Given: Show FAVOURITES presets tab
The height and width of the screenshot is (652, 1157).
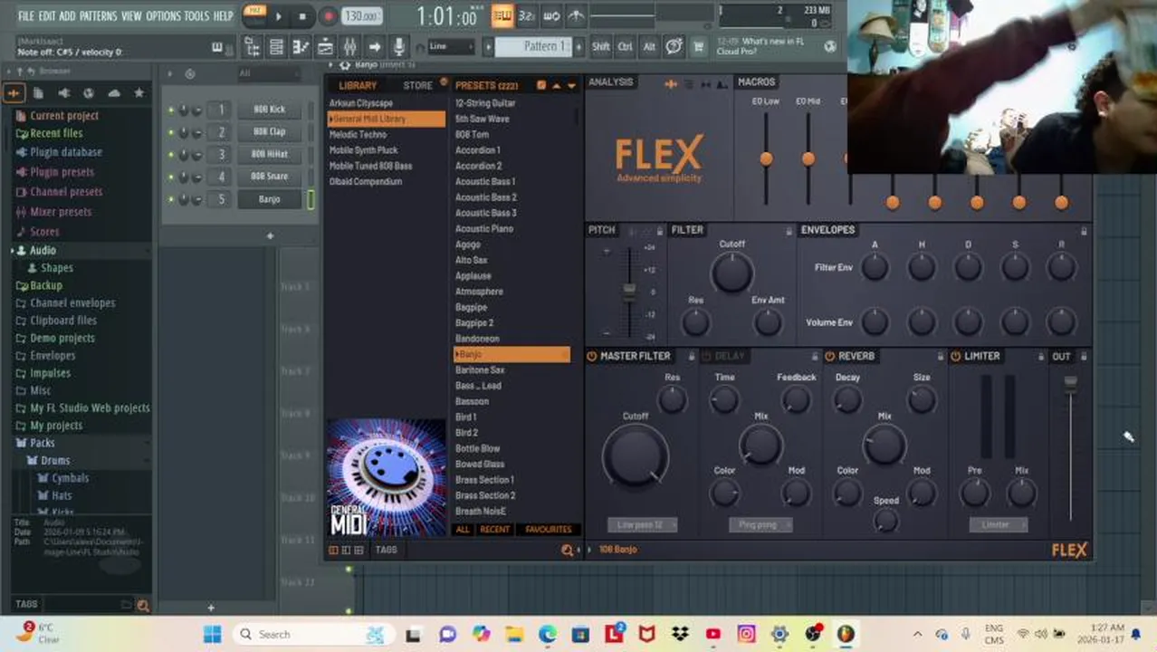Looking at the screenshot, I should tap(548, 529).
